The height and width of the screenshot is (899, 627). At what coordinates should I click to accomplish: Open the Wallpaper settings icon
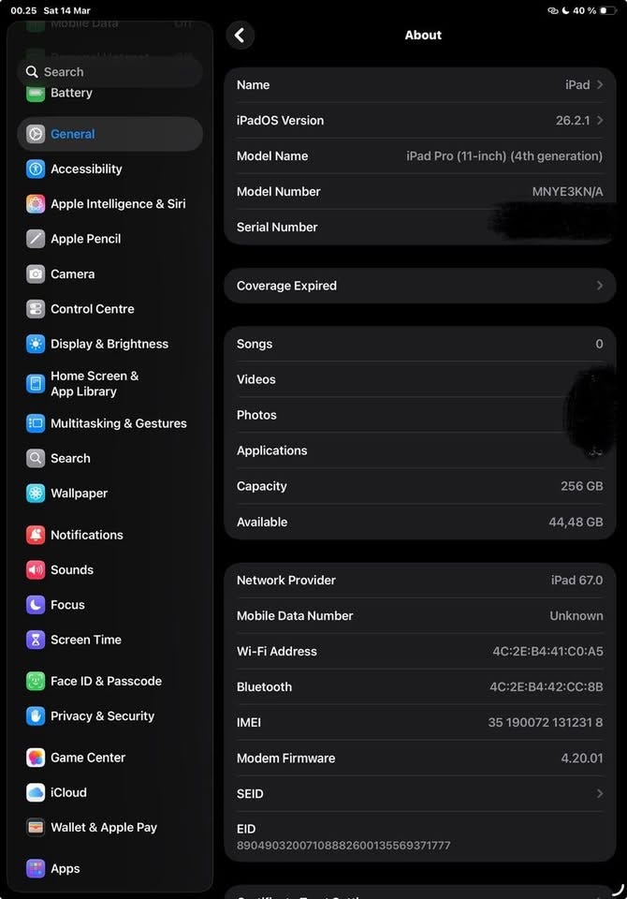tap(36, 494)
